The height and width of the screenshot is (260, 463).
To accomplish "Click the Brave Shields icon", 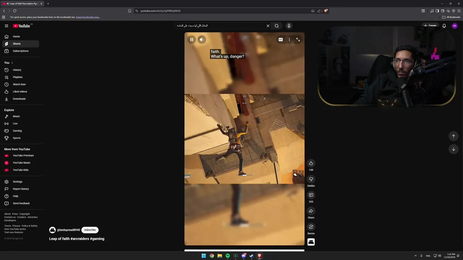I will point(326,11).
